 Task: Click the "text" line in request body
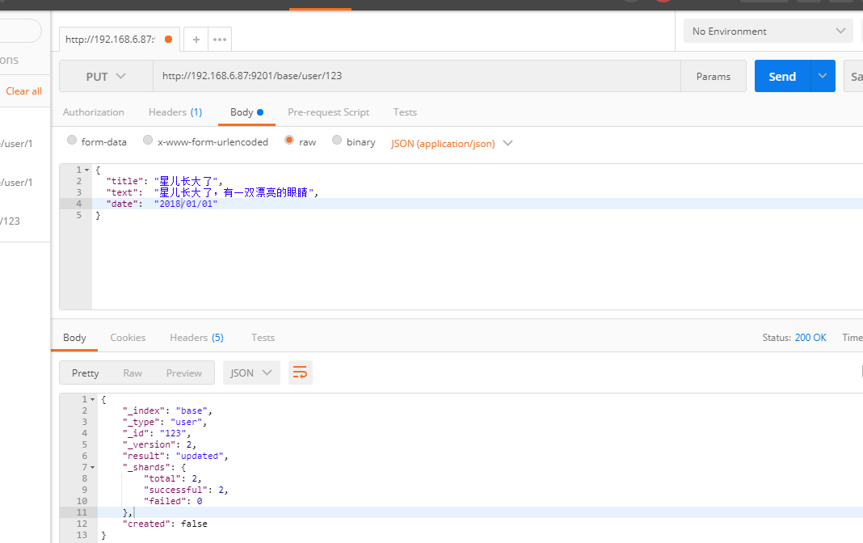(213, 192)
